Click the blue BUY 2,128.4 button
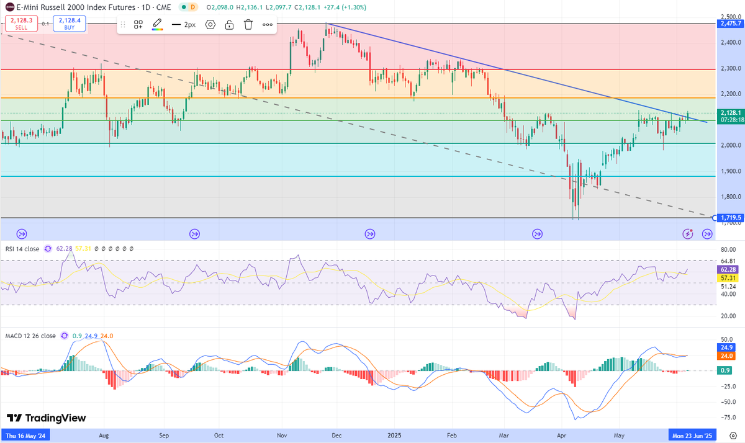Image resolution: width=745 pixels, height=443 pixels. coord(70,24)
